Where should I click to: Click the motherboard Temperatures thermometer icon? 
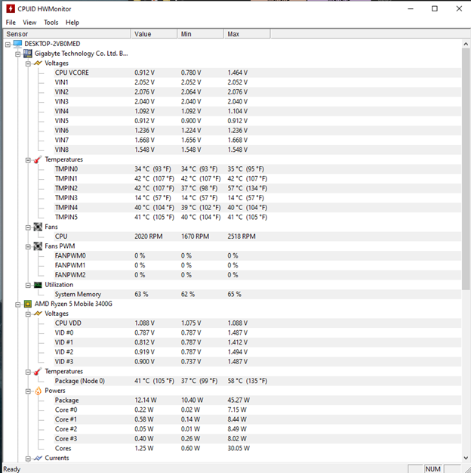pyautogui.click(x=38, y=159)
